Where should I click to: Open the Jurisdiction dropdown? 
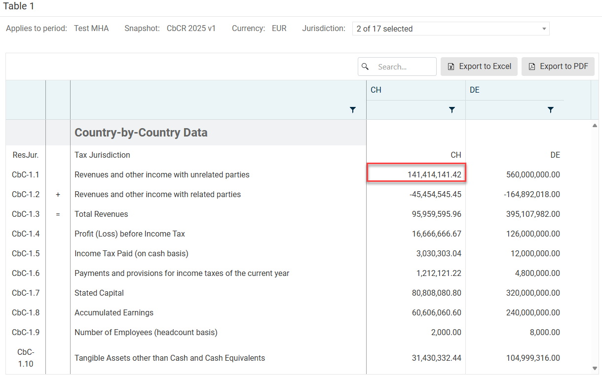[450, 29]
